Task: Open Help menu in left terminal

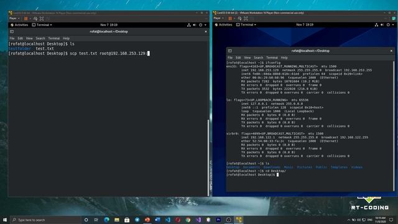Action: coord(67,39)
